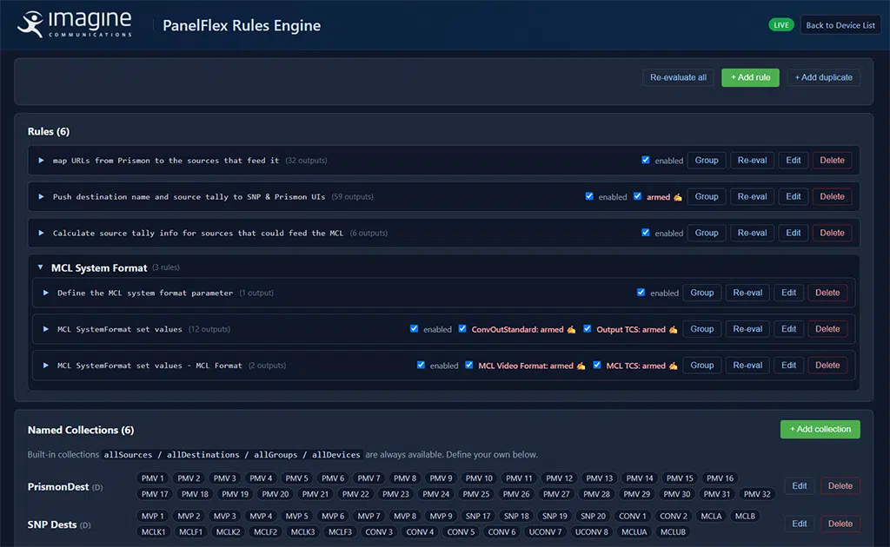Click the PMV 16 chip
The height and width of the screenshot is (547, 890).
tap(721, 478)
